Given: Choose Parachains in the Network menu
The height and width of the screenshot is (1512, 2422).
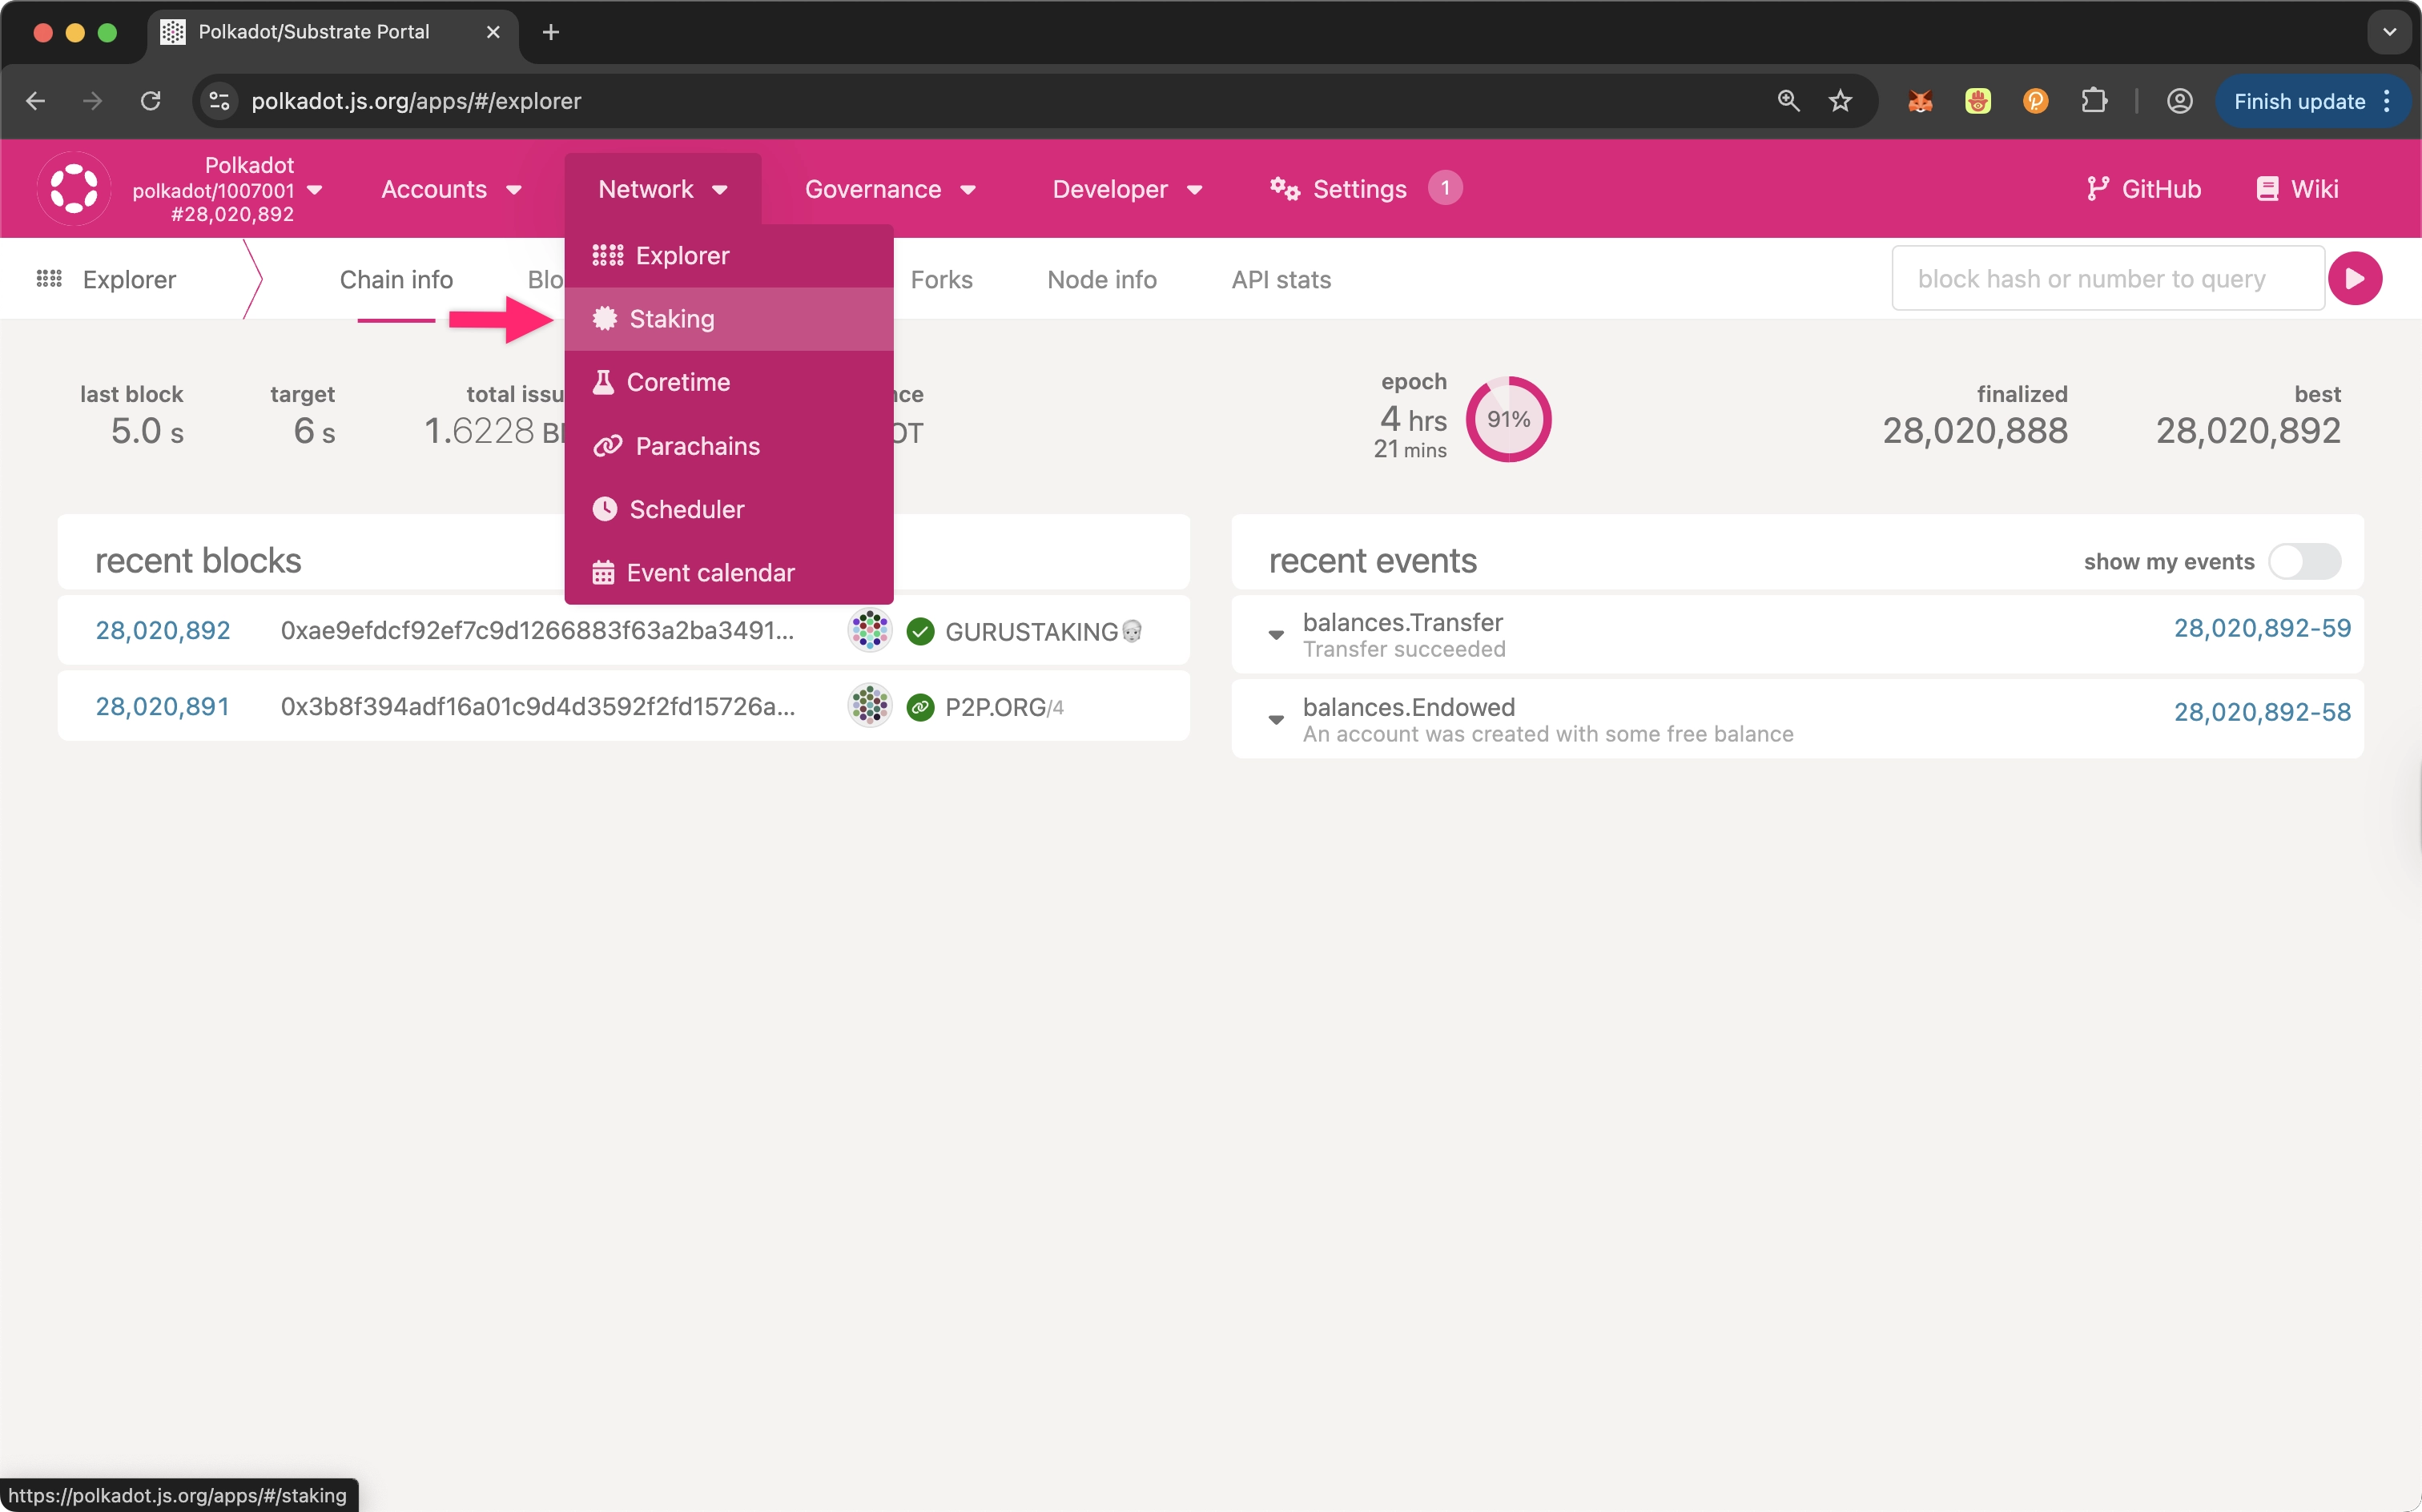Looking at the screenshot, I should click(697, 446).
